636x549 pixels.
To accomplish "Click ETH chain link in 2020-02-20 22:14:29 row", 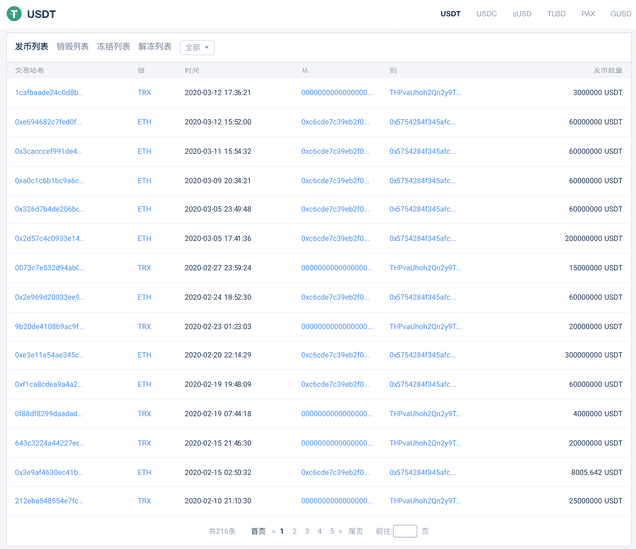I will click(x=144, y=355).
